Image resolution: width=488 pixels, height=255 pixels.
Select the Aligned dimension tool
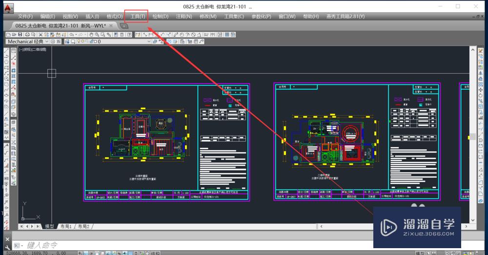(x=145, y=35)
